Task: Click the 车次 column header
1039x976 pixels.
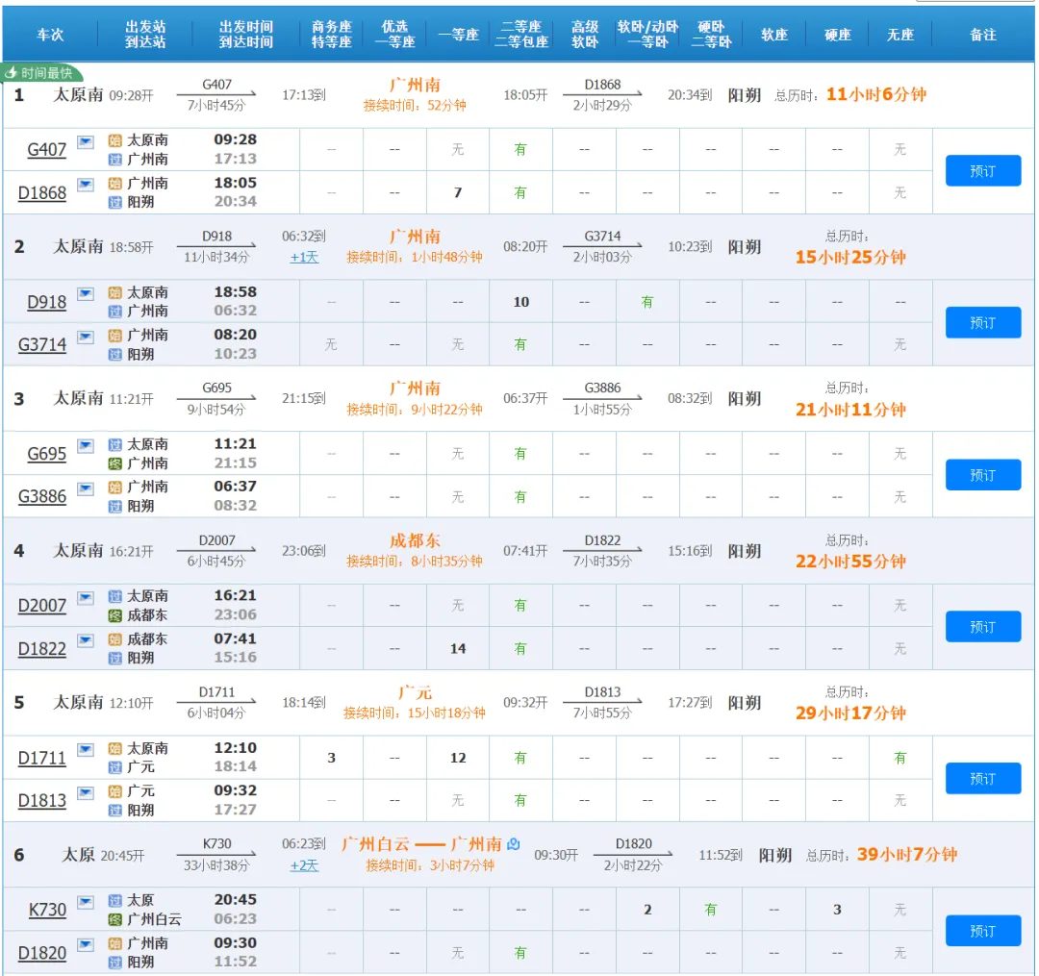Action: [x=50, y=35]
